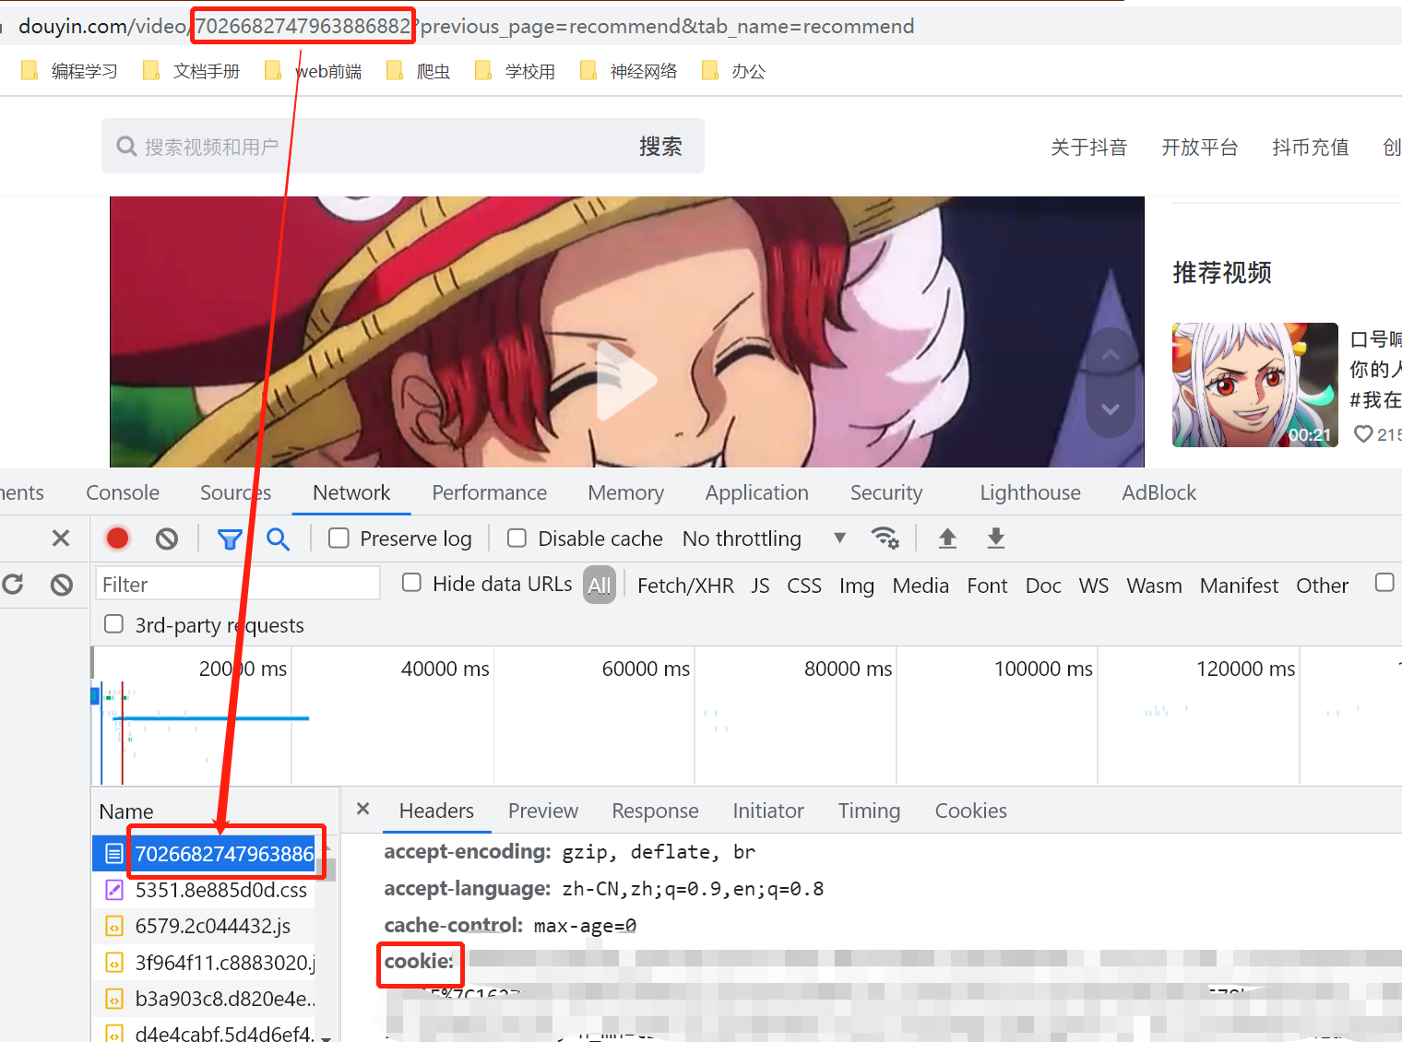
Task: Open the No throttling dropdown
Action: click(764, 539)
